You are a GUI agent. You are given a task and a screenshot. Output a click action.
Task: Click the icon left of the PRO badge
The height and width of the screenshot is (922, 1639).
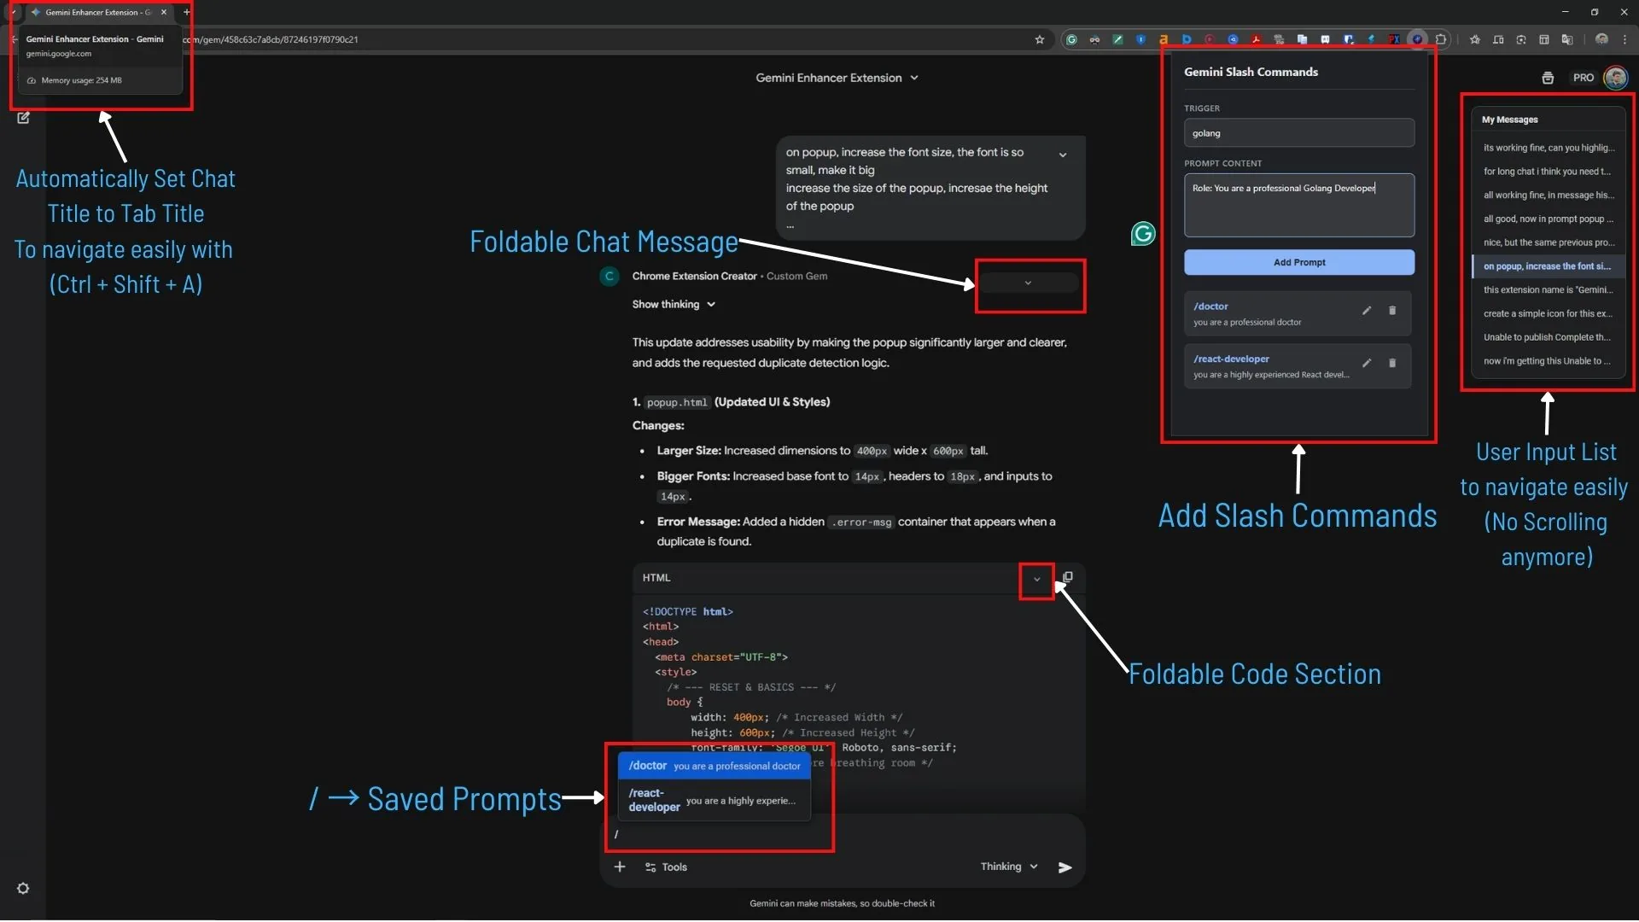(1548, 78)
